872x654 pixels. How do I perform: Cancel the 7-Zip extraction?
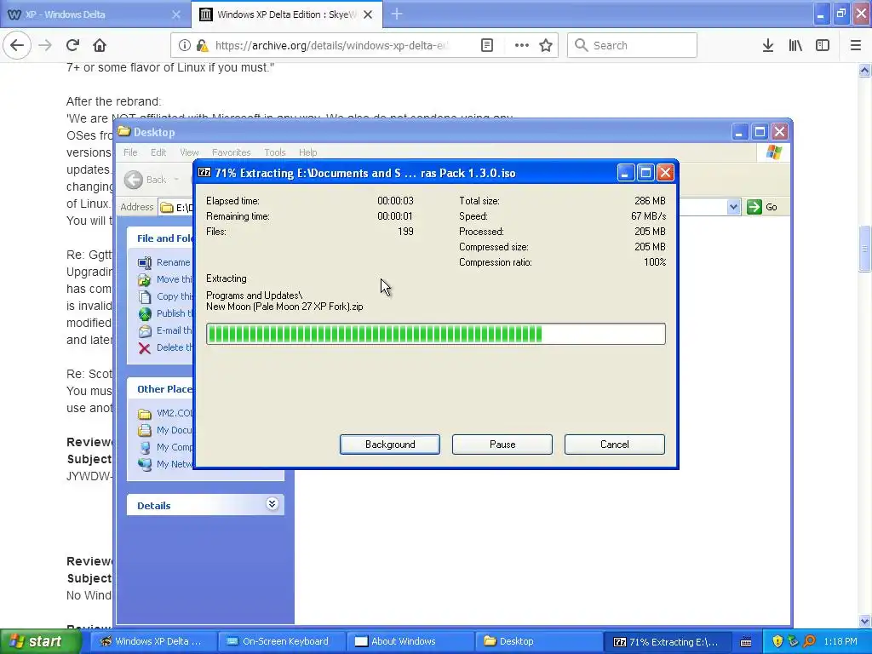615,445
